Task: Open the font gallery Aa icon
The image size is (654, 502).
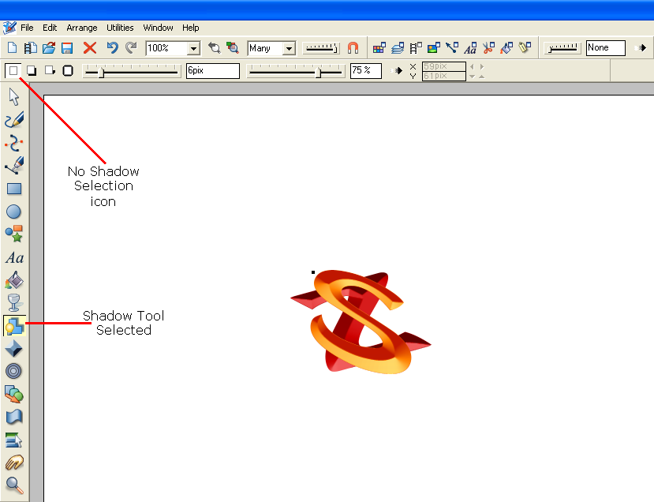Action: click(470, 48)
